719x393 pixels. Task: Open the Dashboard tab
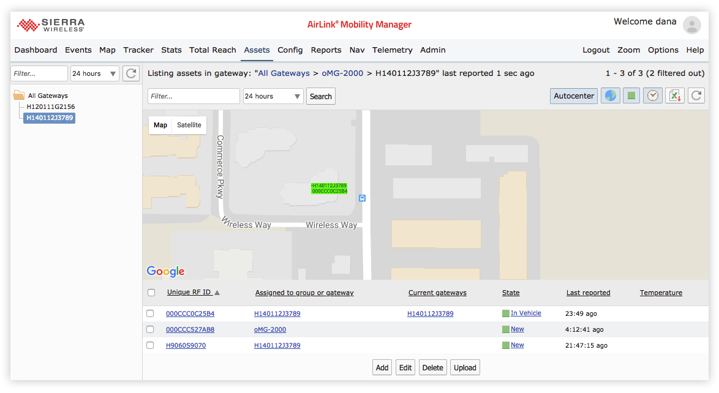[36, 50]
